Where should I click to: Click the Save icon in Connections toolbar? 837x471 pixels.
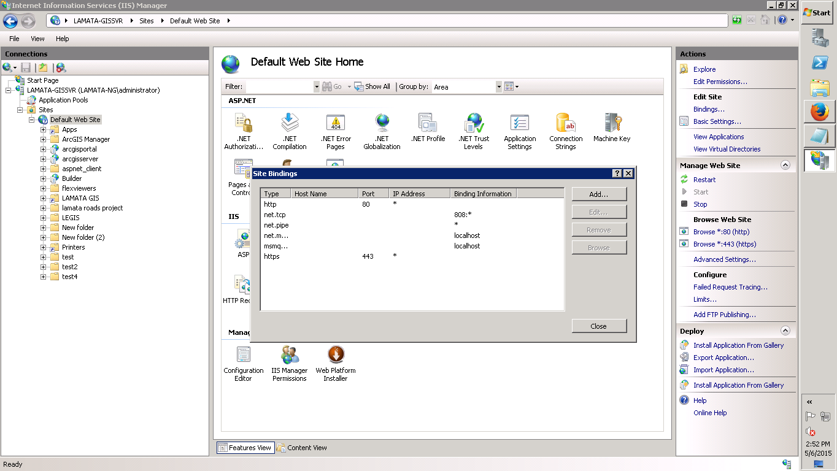coord(26,67)
